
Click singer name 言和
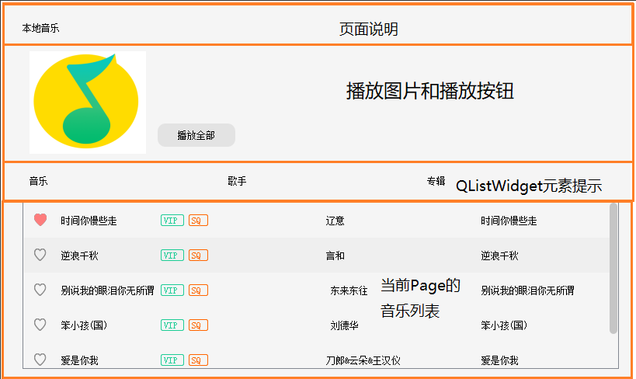(335, 256)
